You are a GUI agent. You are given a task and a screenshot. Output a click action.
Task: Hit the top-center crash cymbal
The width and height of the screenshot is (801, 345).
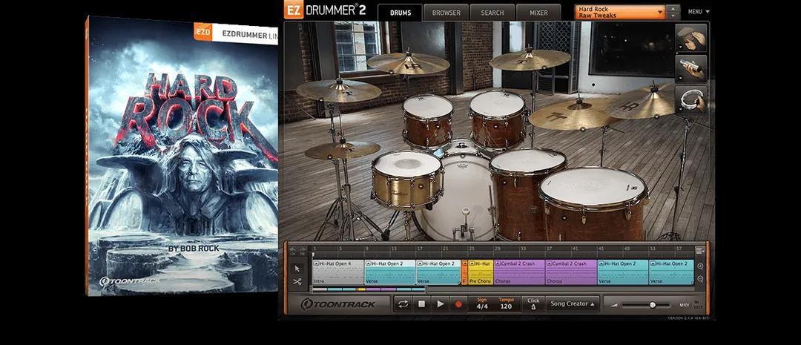click(530, 59)
